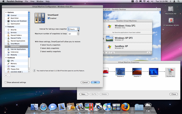Viewport: 182px width, 114px height.
Task: Open Boot Order settings
Action: click(x=16, y=18)
